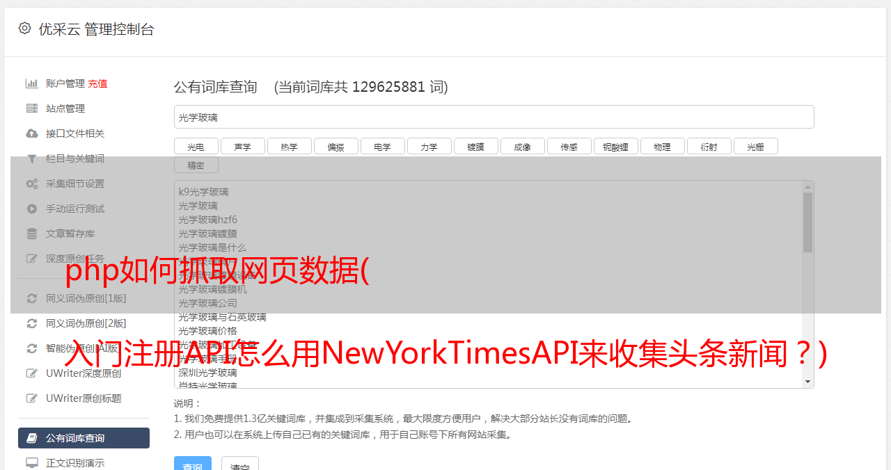Click the monitor icon for 正文识别演示
Image resolution: width=891 pixels, height=470 pixels.
[x=32, y=462]
